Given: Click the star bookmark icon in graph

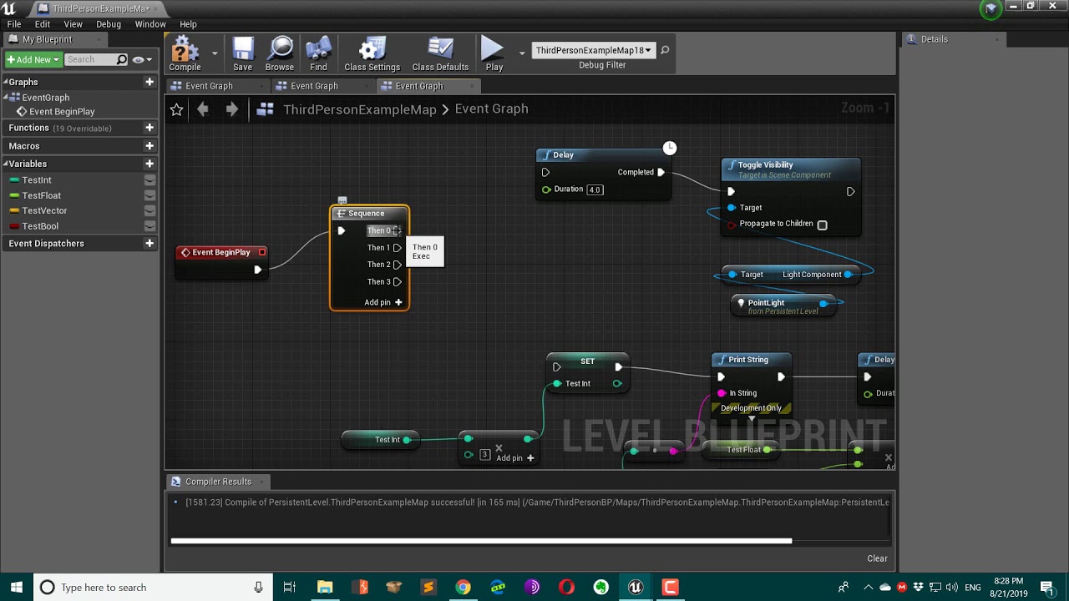Looking at the screenshot, I should [x=176, y=109].
